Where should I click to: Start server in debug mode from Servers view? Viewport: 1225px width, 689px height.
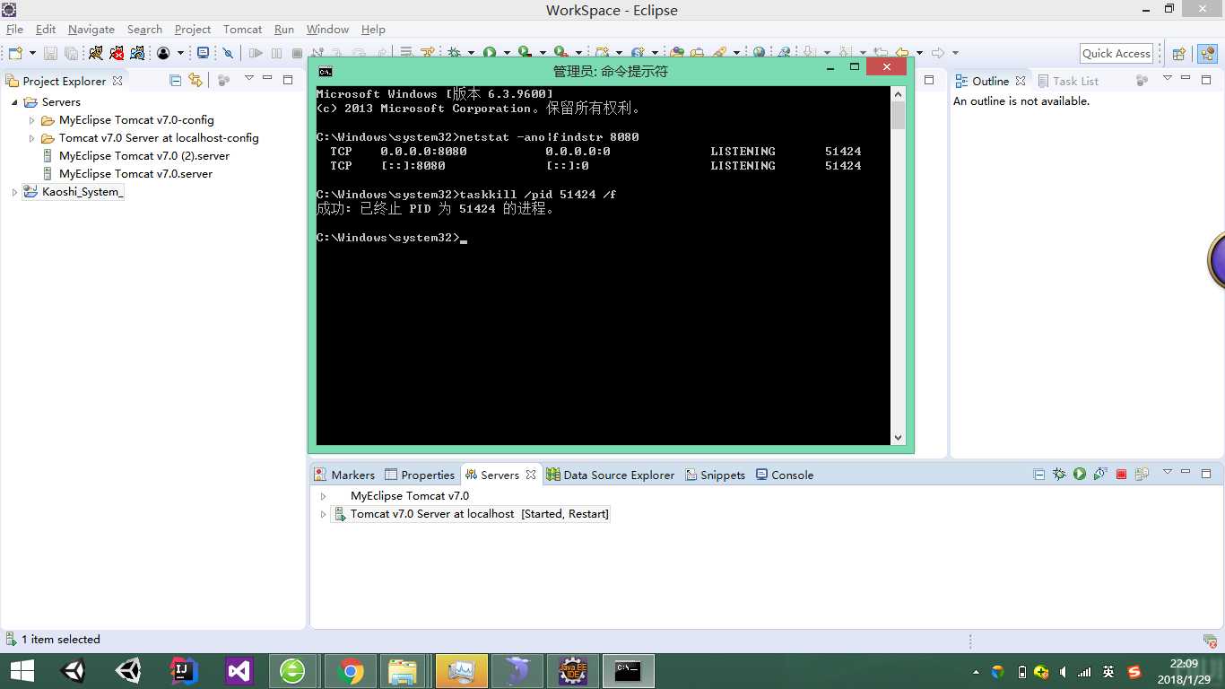pyautogui.click(x=1059, y=474)
